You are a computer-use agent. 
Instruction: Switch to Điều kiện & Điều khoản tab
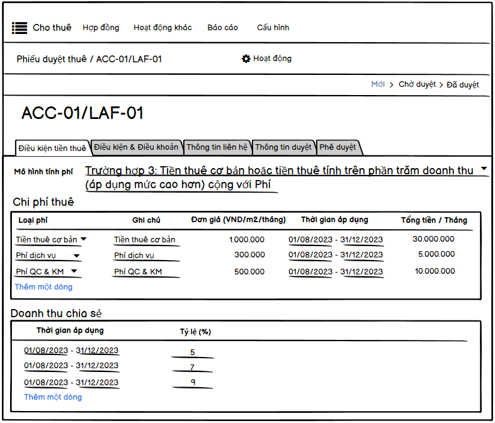click(136, 147)
